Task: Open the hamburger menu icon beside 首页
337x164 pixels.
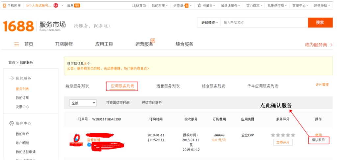Action: point(16,44)
